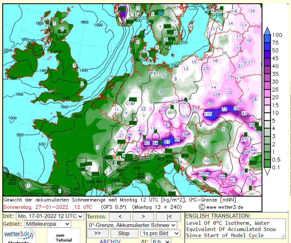The image size is (291, 243).
Task: Grab the translation box corner handle
Action: [283, 236]
